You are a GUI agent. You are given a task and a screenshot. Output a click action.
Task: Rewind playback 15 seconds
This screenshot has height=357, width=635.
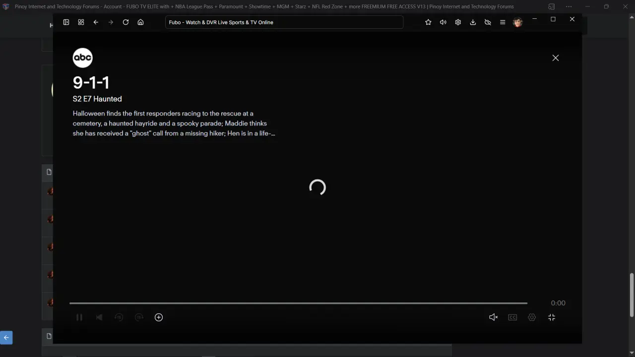click(119, 317)
